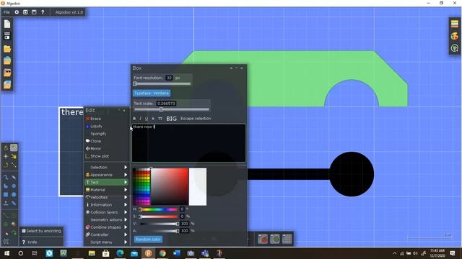This screenshot has height=259, width=462.
Task: Click Escape selection in Box panel
Action: (196, 118)
